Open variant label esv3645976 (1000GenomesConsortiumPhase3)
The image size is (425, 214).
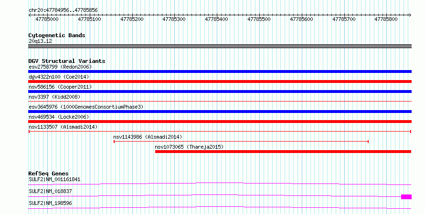coord(86,107)
